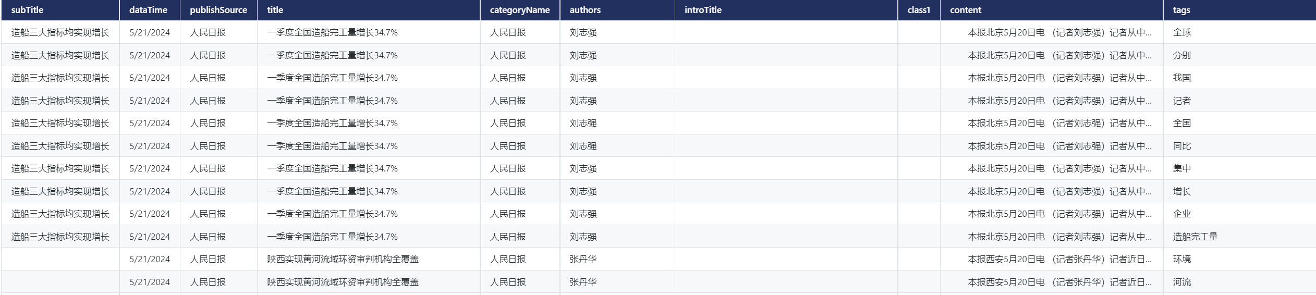Viewport: 1316px width, 295px height.
Task: Select the 我国 tag cell
Action: coord(1182,78)
